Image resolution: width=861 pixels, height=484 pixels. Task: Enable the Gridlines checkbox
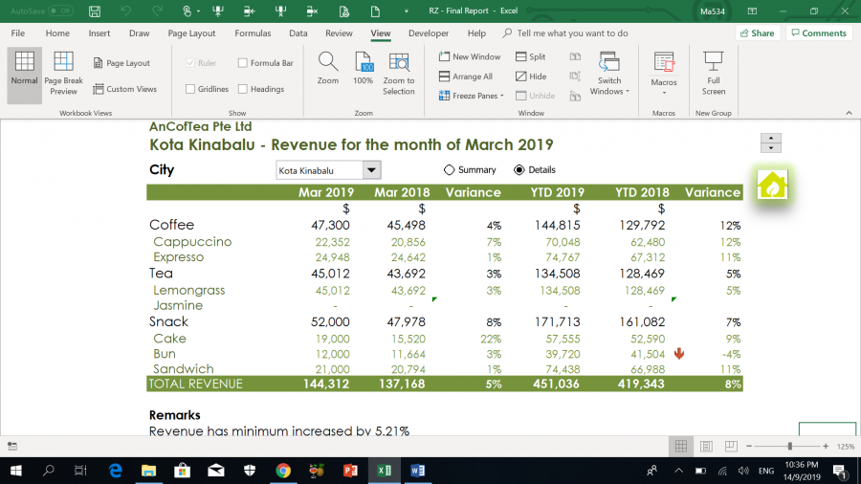coord(190,89)
